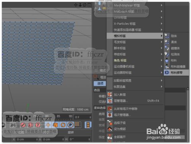Click the Shift+F4 shortcut text
The height and width of the screenshot is (144, 191).
[x=153, y=101]
